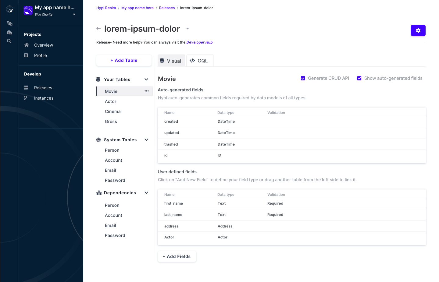The height and width of the screenshot is (282, 439).
Task: Click the last_name field row
Action: click(292, 215)
